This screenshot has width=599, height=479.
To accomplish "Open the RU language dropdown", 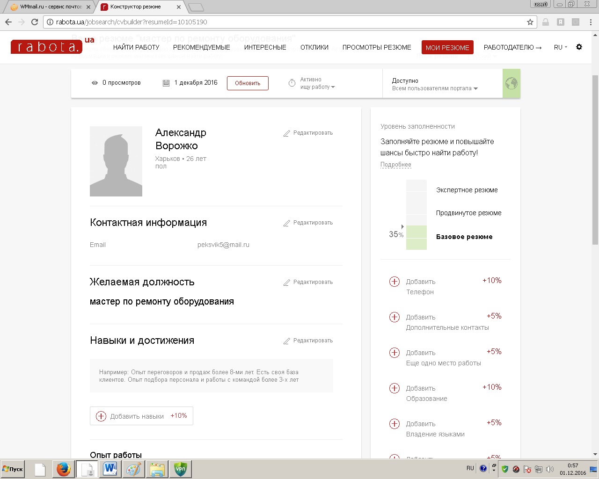I will click(x=560, y=47).
